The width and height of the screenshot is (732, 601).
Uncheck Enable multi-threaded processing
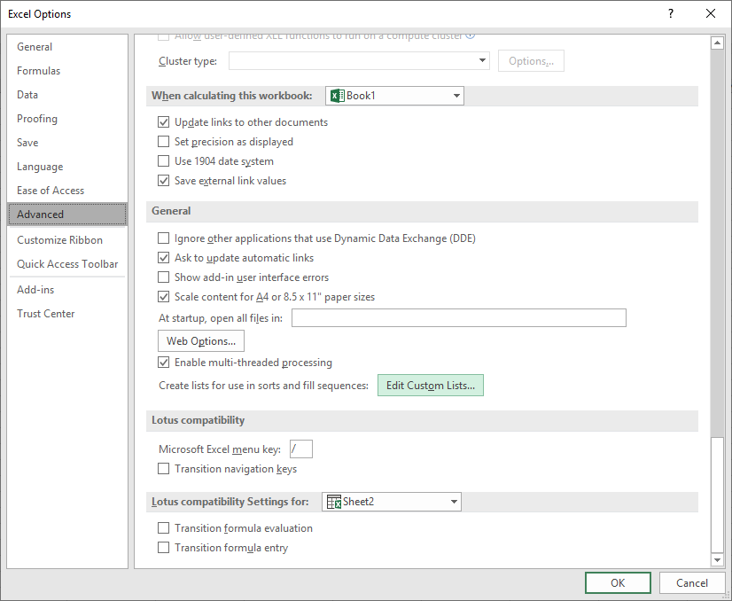[163, 363]
